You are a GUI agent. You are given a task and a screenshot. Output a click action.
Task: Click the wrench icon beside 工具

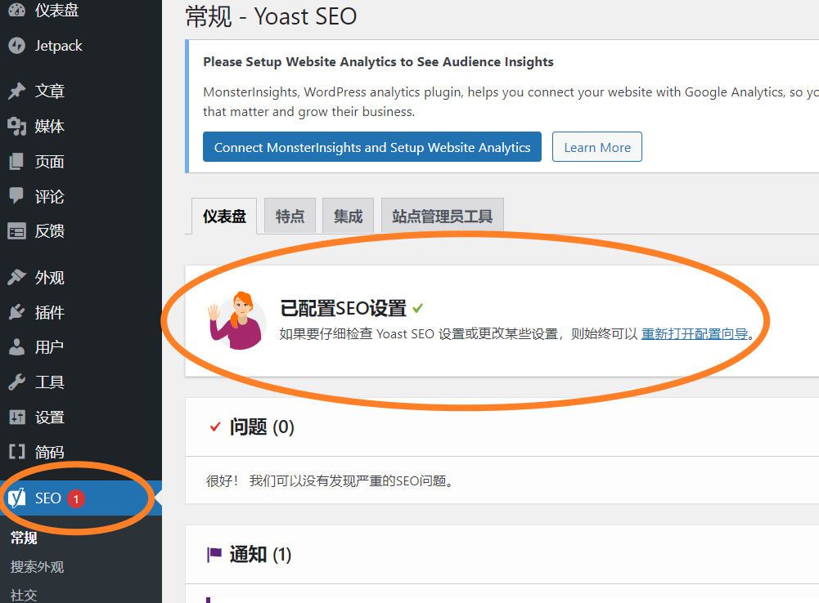(16, 382)
